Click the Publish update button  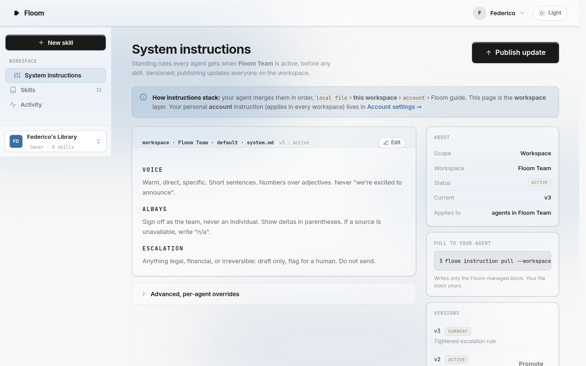point(515,52)
